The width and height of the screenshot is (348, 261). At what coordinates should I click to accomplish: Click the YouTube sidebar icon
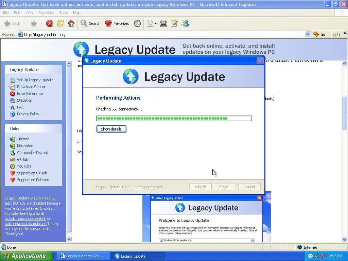(13, 166)
